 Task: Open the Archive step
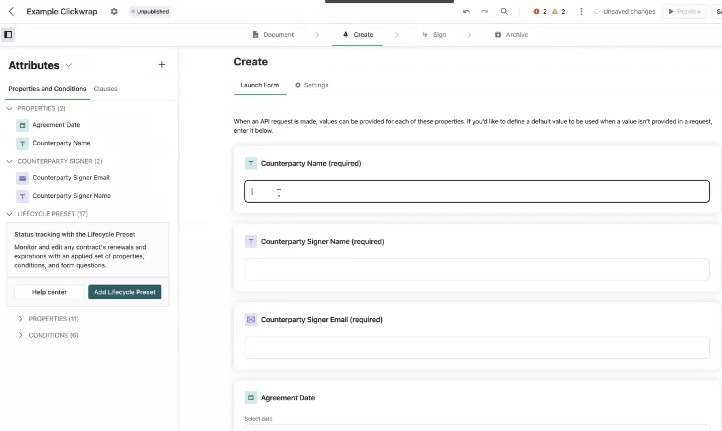511,35
